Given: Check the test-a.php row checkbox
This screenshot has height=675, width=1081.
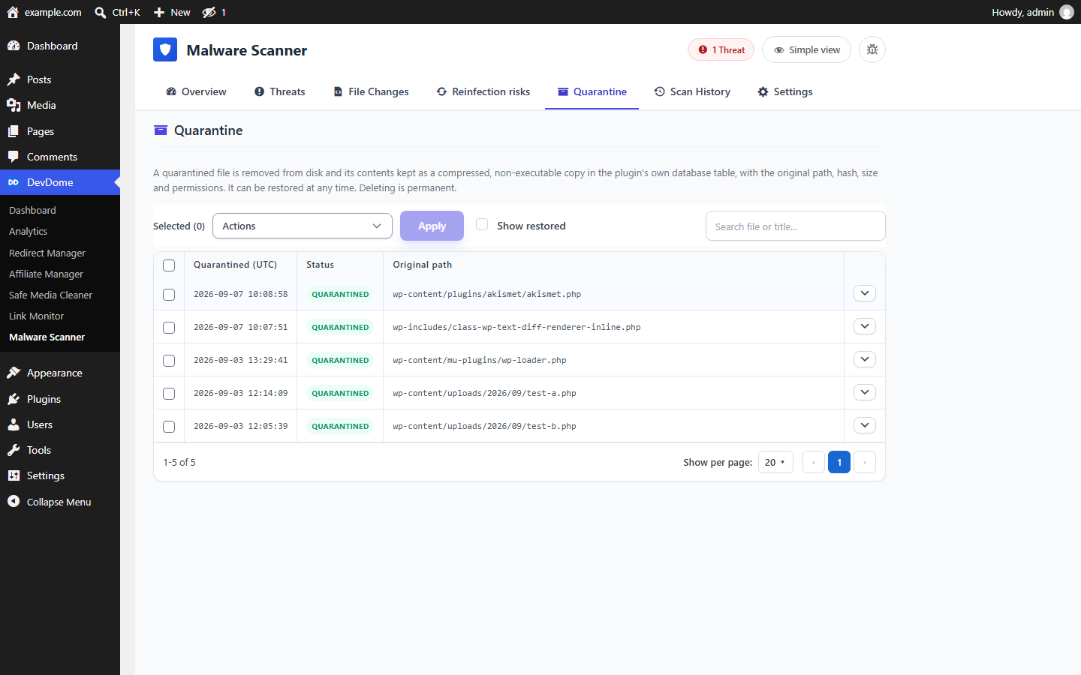Looking at the screenshot, I should [x=169, y=394].
